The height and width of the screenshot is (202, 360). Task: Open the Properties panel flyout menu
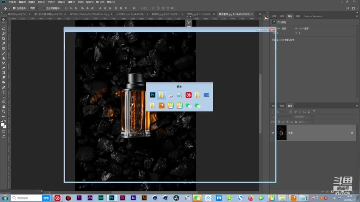point(357,16)
